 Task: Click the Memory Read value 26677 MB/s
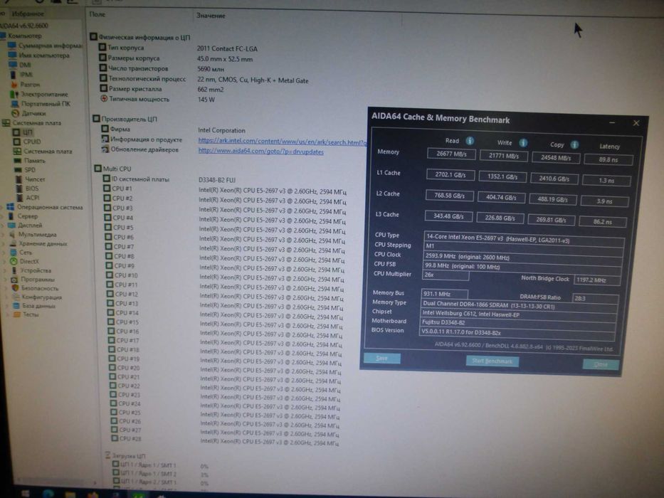point(451,154)
